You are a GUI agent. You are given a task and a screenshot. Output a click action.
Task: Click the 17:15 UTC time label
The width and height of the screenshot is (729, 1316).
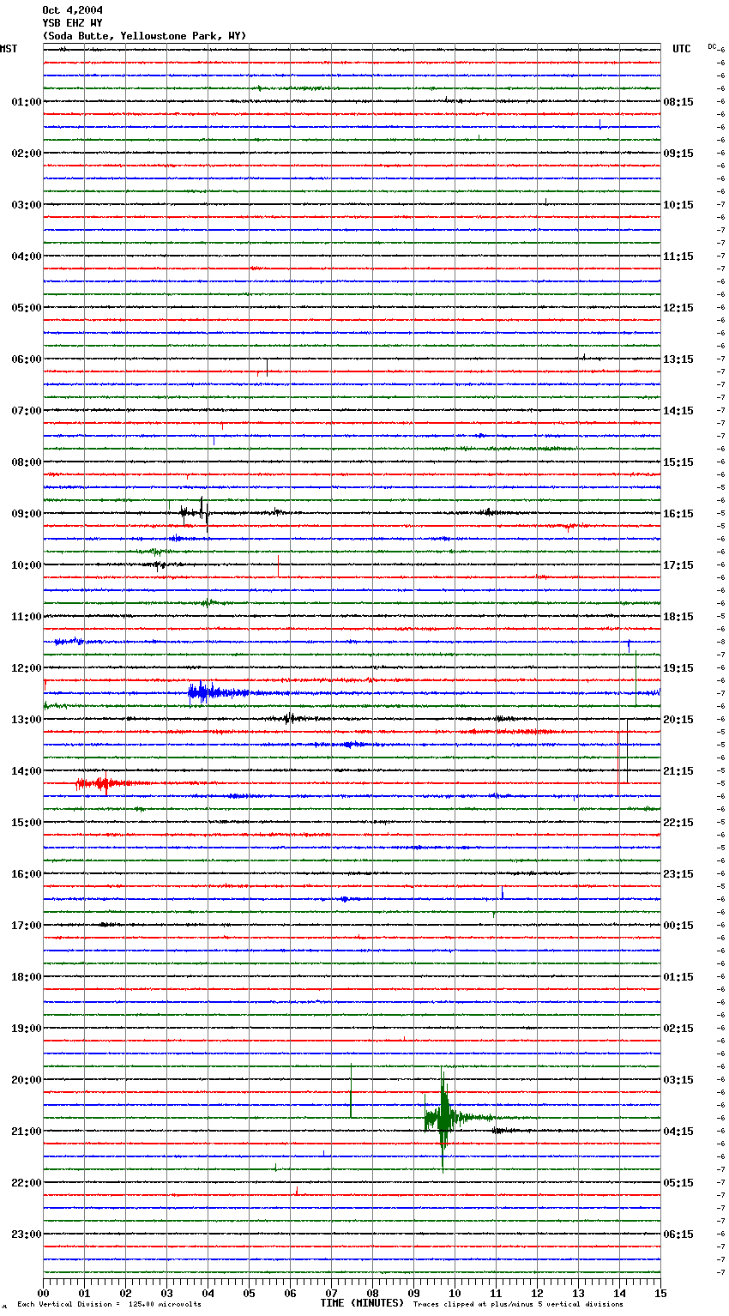pyautogui.click(x=678, y=565)
